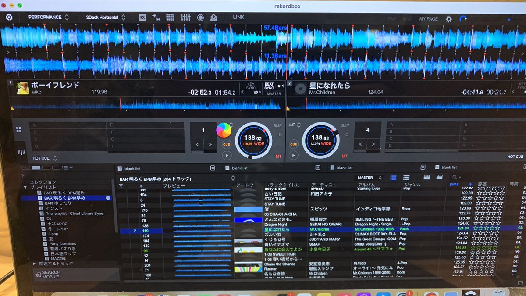526x296 pixels.
Task: Show deck 1 waveform bars view
Action: point(21,152)
